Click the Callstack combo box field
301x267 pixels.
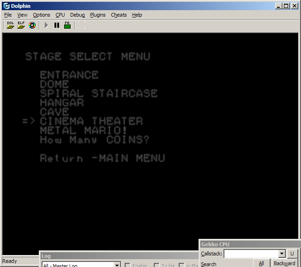click(254, 254)
